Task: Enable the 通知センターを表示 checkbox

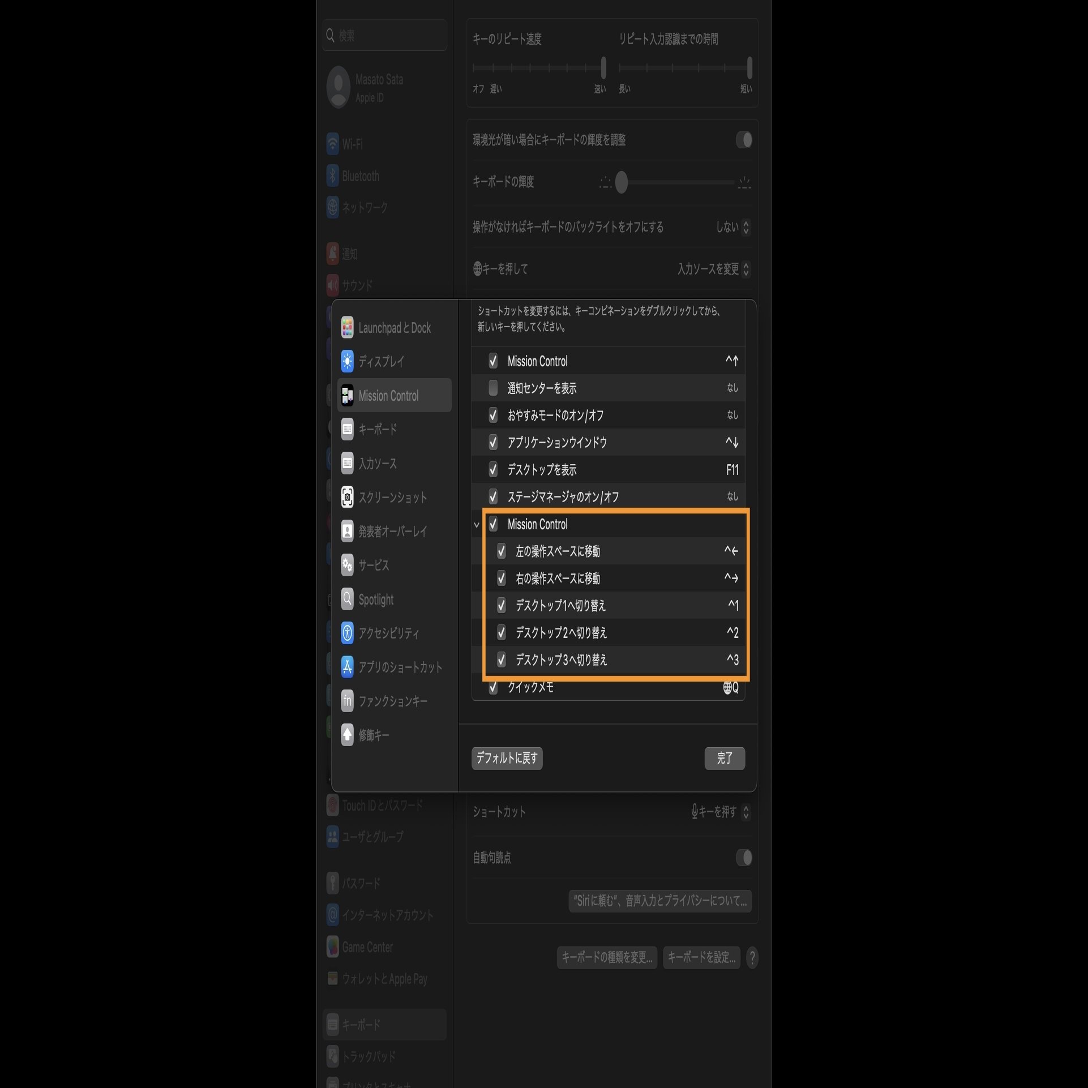Action: click(493, 388)
